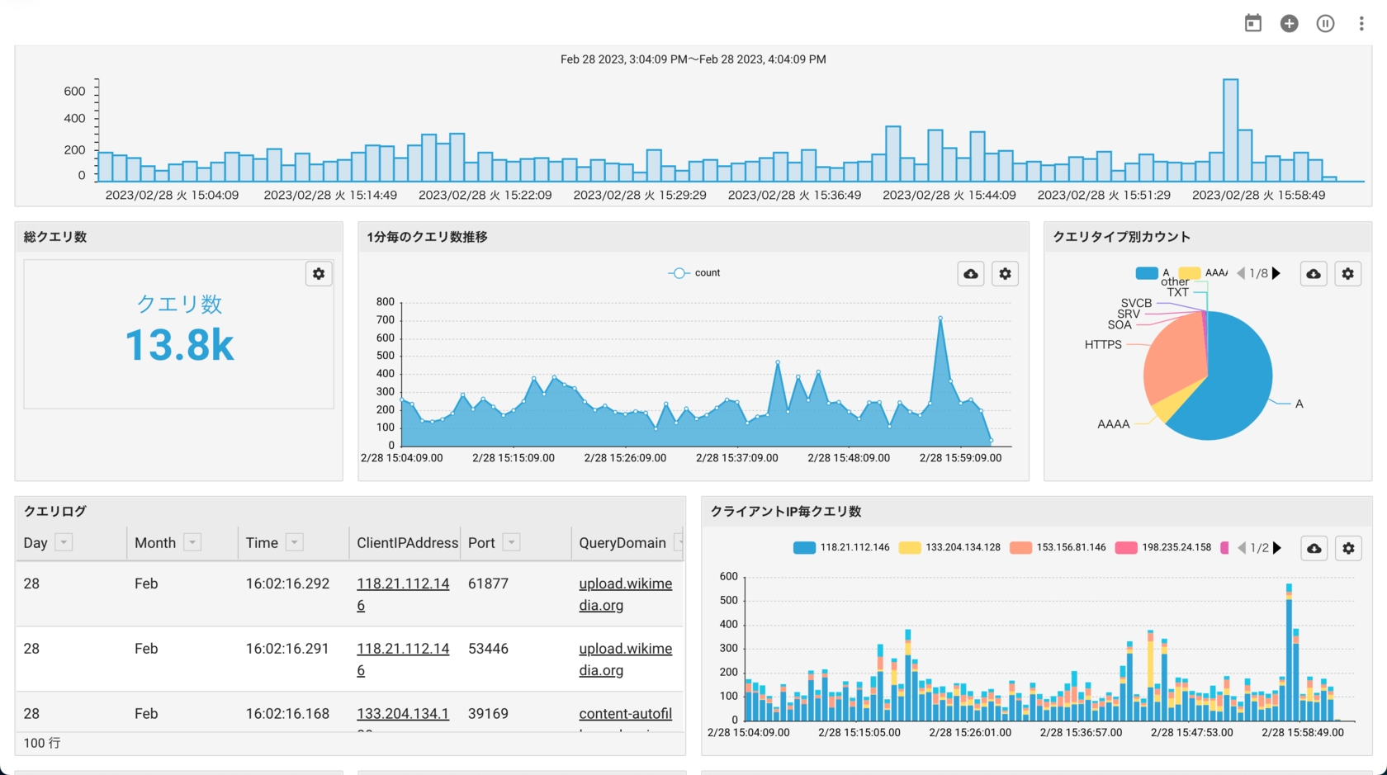Open settings for クエリタイプ別カウント panel
This screenshot has width=1387, height=775.
coord(1348,273)
